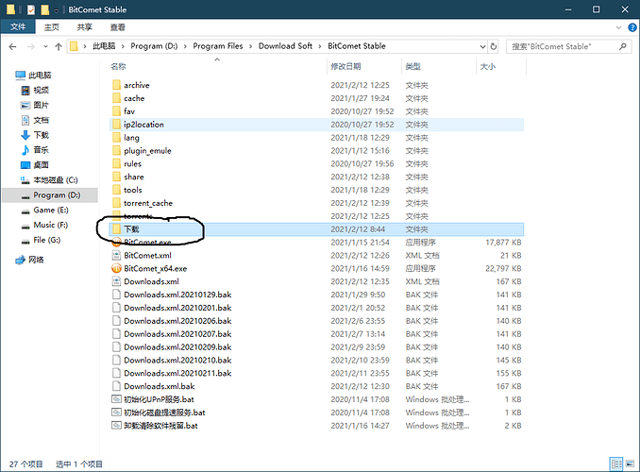Select 本地磁盘 (C:) in the navigation pane
The image size is (640, 472).
pos(56,180)
